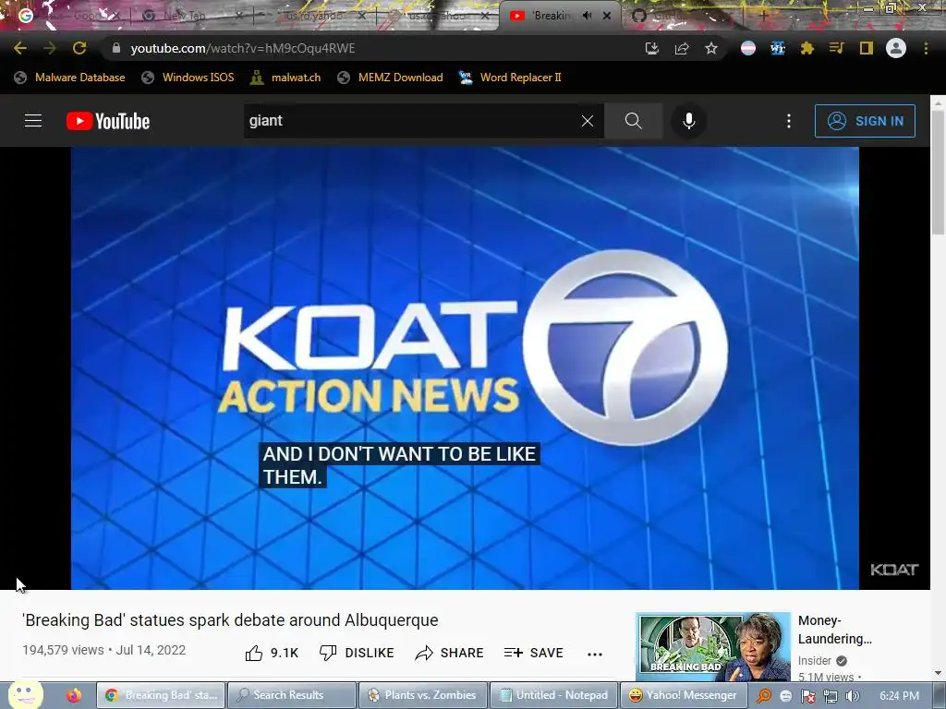
Task: Close the New Tab tab
Action: (x=239, y=16)
